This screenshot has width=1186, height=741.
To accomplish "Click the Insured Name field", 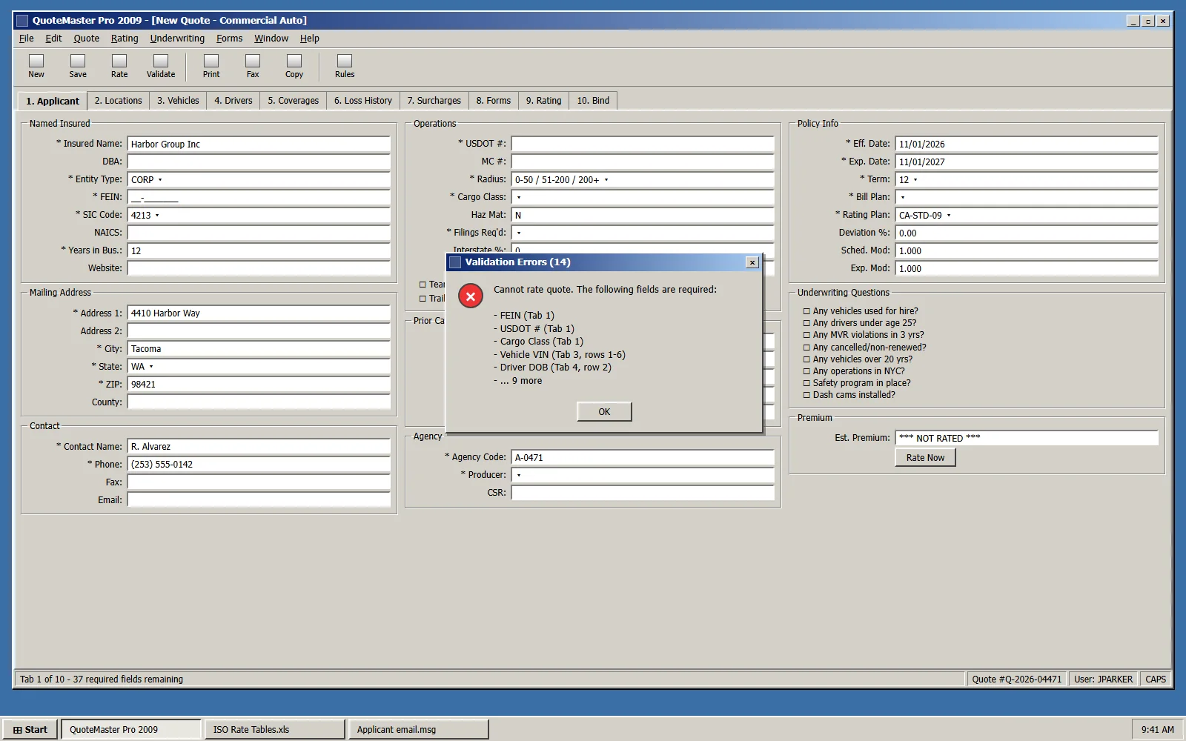I will click(259, 144).
